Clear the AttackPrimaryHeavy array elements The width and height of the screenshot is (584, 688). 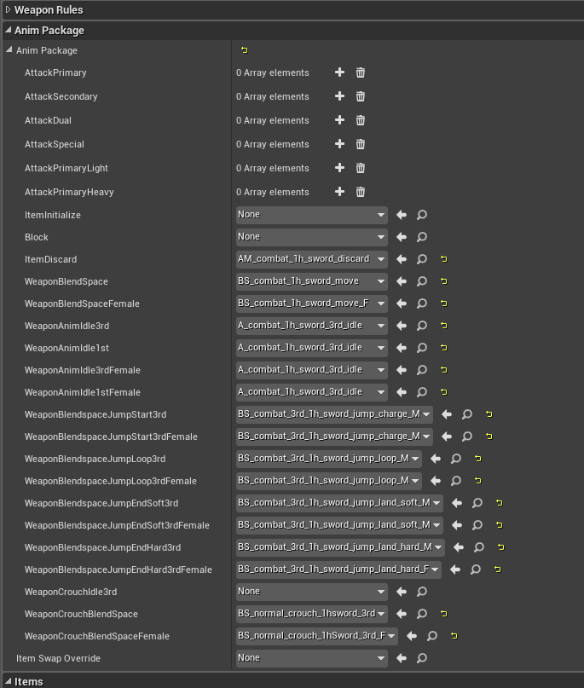point(361,192)
